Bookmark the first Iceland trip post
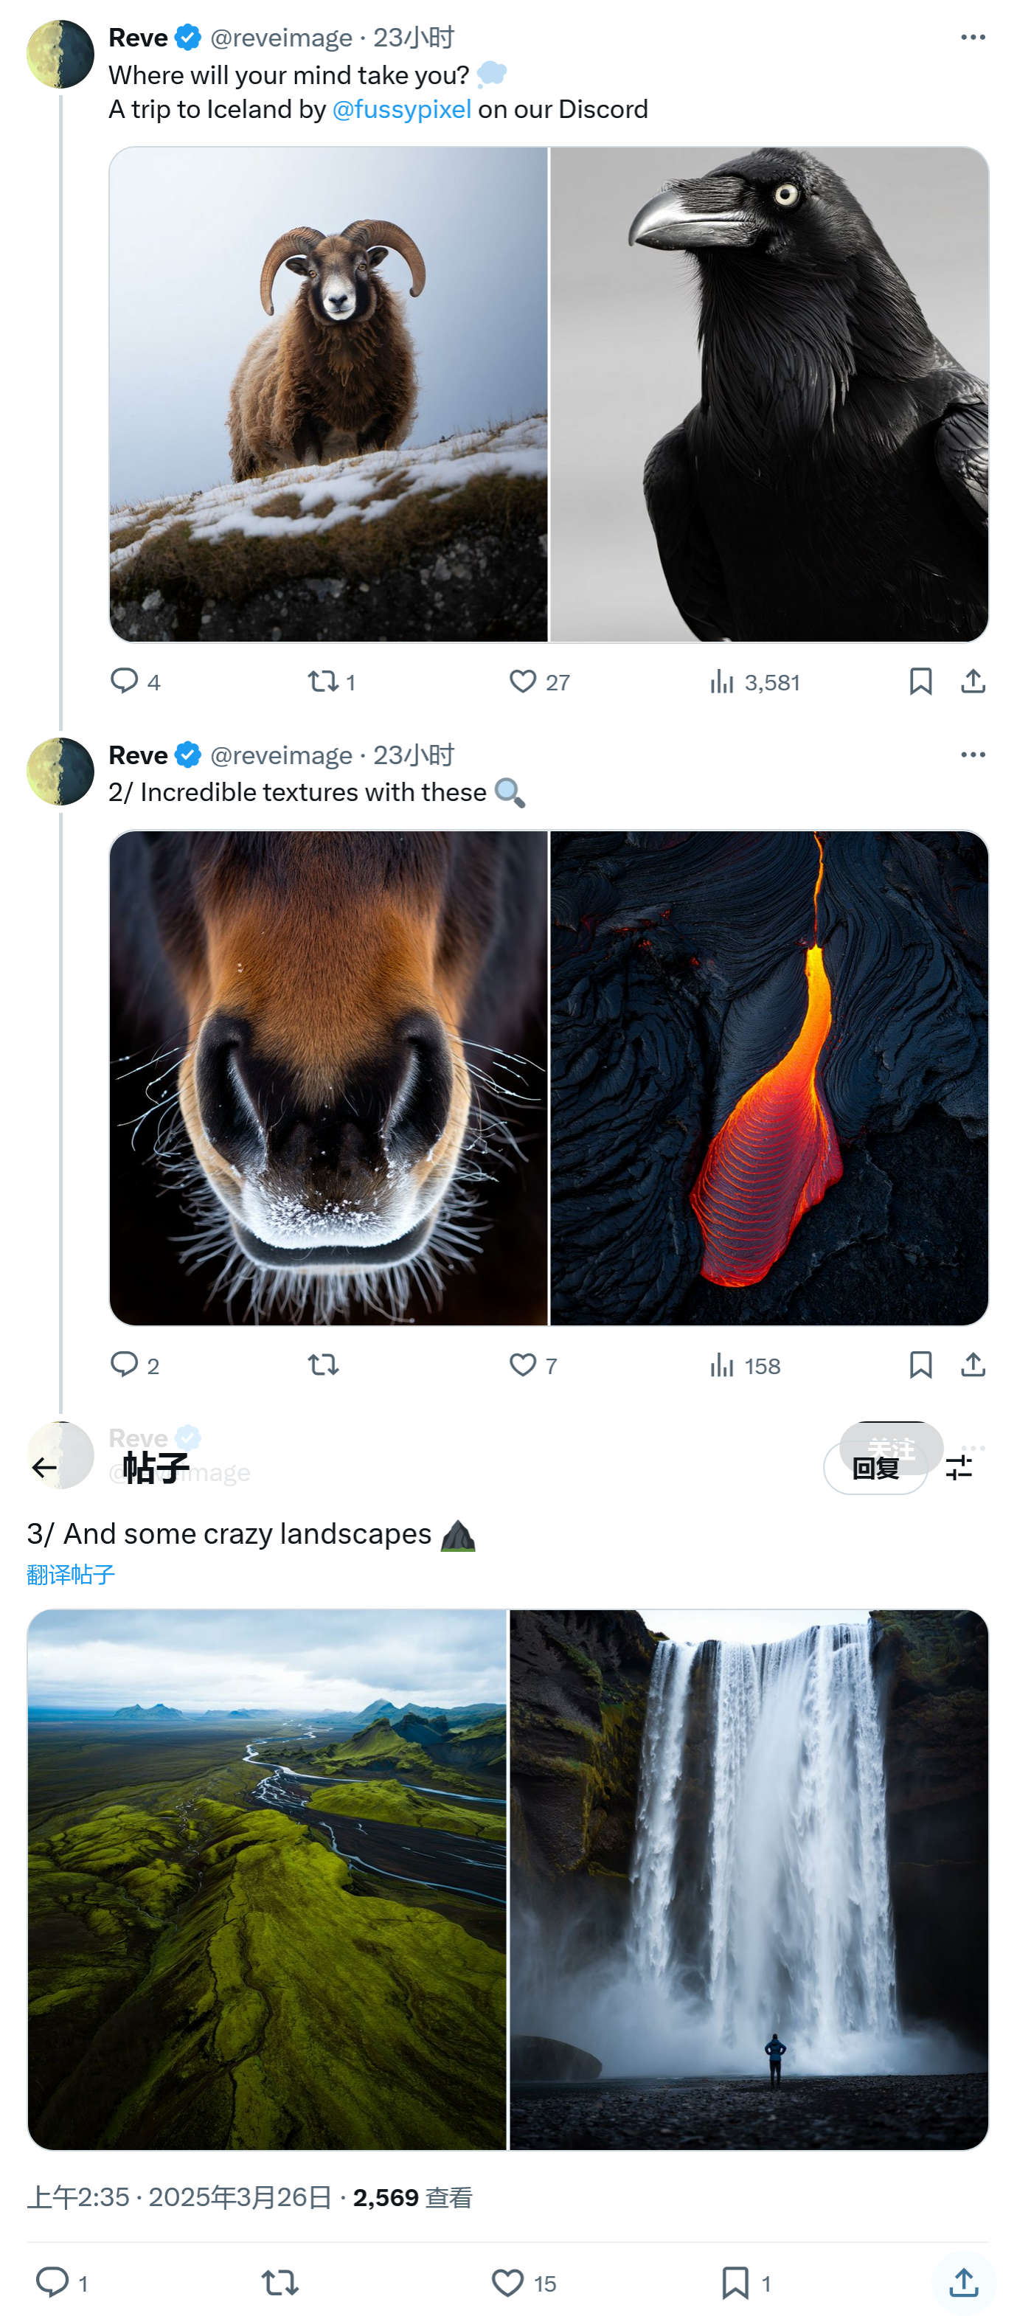 tap(920, 681)
